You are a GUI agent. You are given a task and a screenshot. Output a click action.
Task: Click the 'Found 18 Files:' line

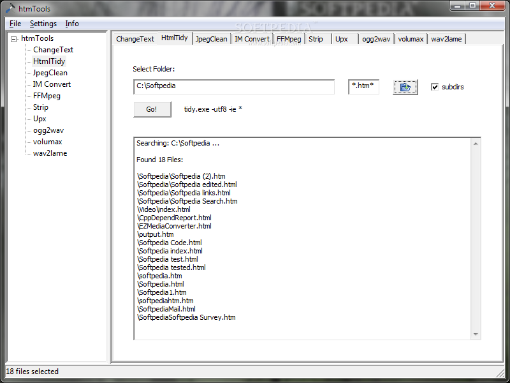(160, 160)
